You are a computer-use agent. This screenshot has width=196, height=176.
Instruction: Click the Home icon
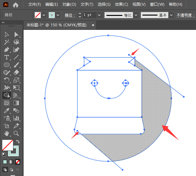16,5
